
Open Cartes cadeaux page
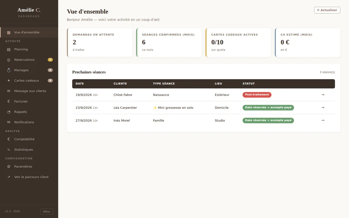(29, 81)
